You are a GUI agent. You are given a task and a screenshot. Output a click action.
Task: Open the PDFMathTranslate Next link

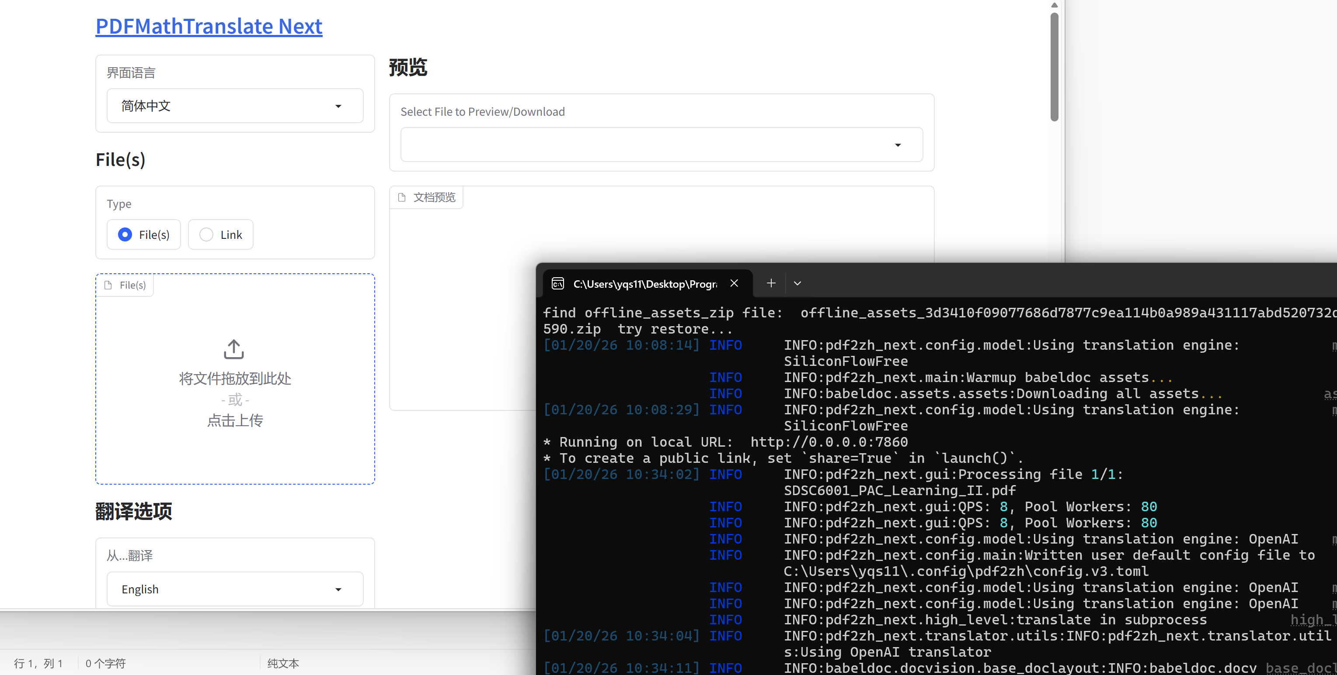(209, 27)
